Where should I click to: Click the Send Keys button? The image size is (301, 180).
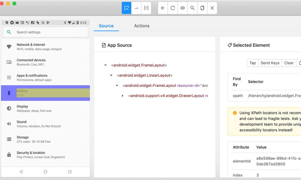[270, 63]
